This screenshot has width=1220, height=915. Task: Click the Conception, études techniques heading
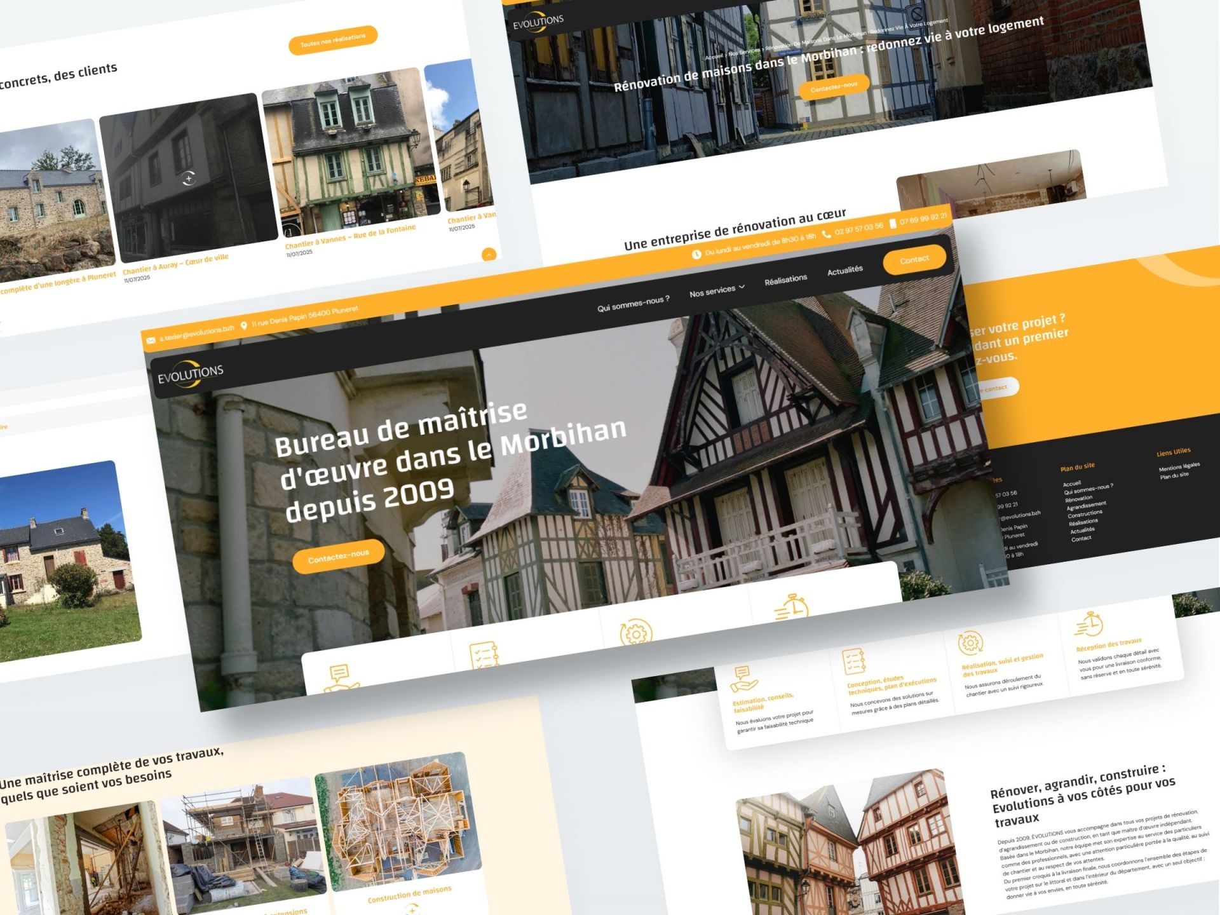tap(892, 686)
